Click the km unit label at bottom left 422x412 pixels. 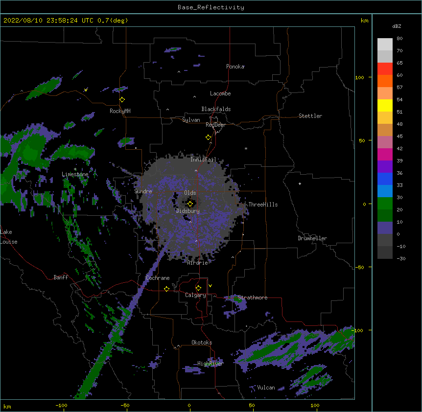coord(7,407)
